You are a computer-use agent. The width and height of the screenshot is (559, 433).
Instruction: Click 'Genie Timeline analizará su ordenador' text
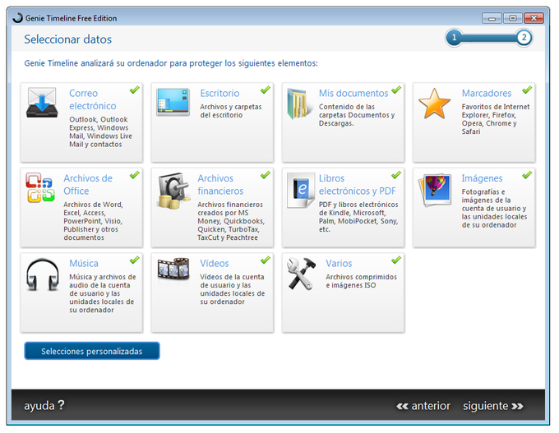coord(171,63)
